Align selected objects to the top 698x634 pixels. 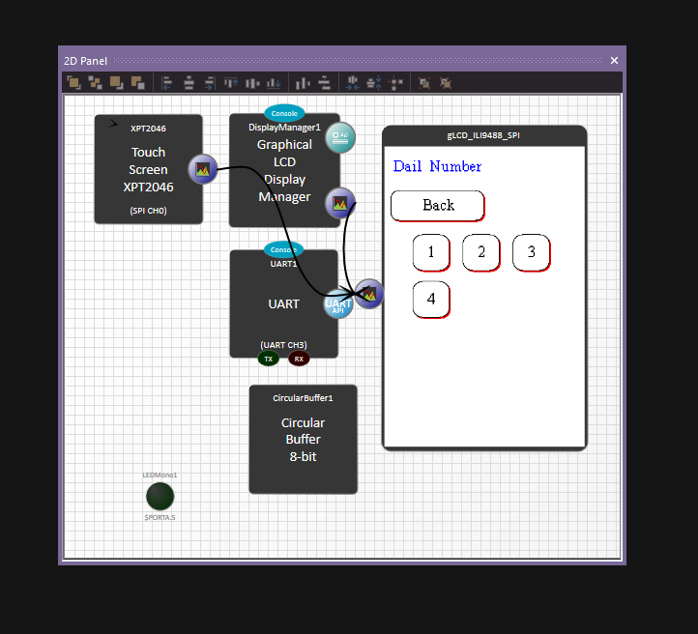click(231, 83)
